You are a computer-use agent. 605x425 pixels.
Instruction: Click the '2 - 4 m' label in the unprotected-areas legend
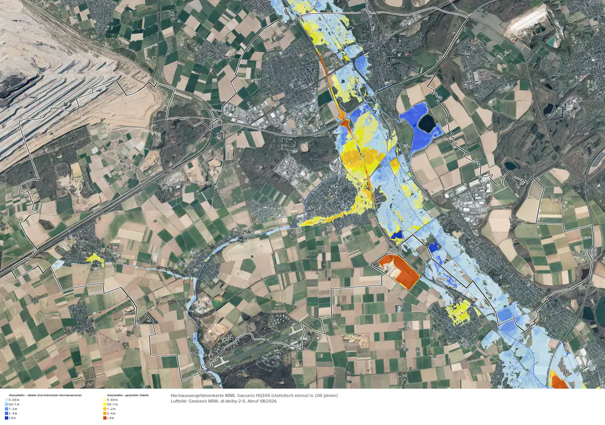click(x=13, y=413)
